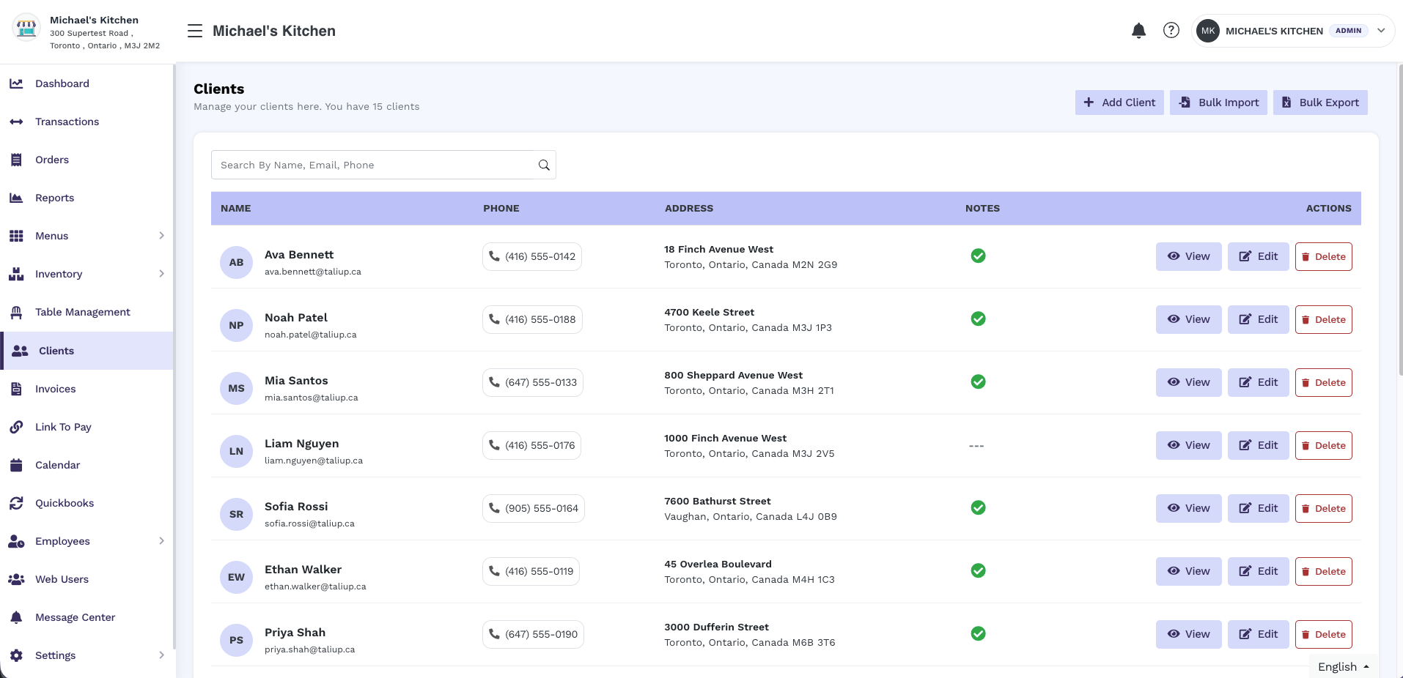Open the Reports page
The width and height of the screenshot is (1403, 678).
pos(54,198)
